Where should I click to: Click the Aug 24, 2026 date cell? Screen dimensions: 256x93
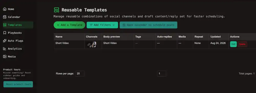[218, 43]
